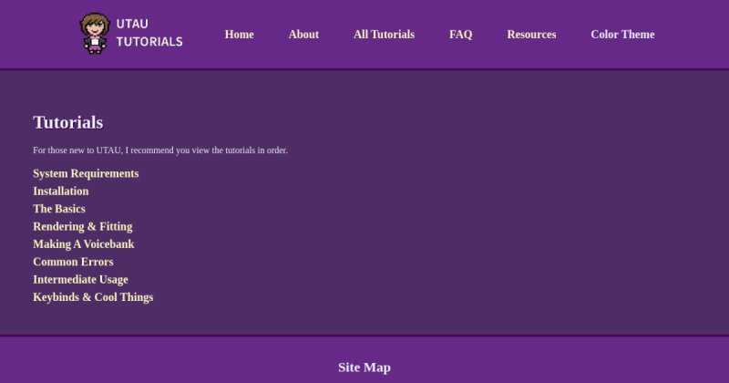
Task: Open All Tutorials in navigation
Action: pos(384,35)
